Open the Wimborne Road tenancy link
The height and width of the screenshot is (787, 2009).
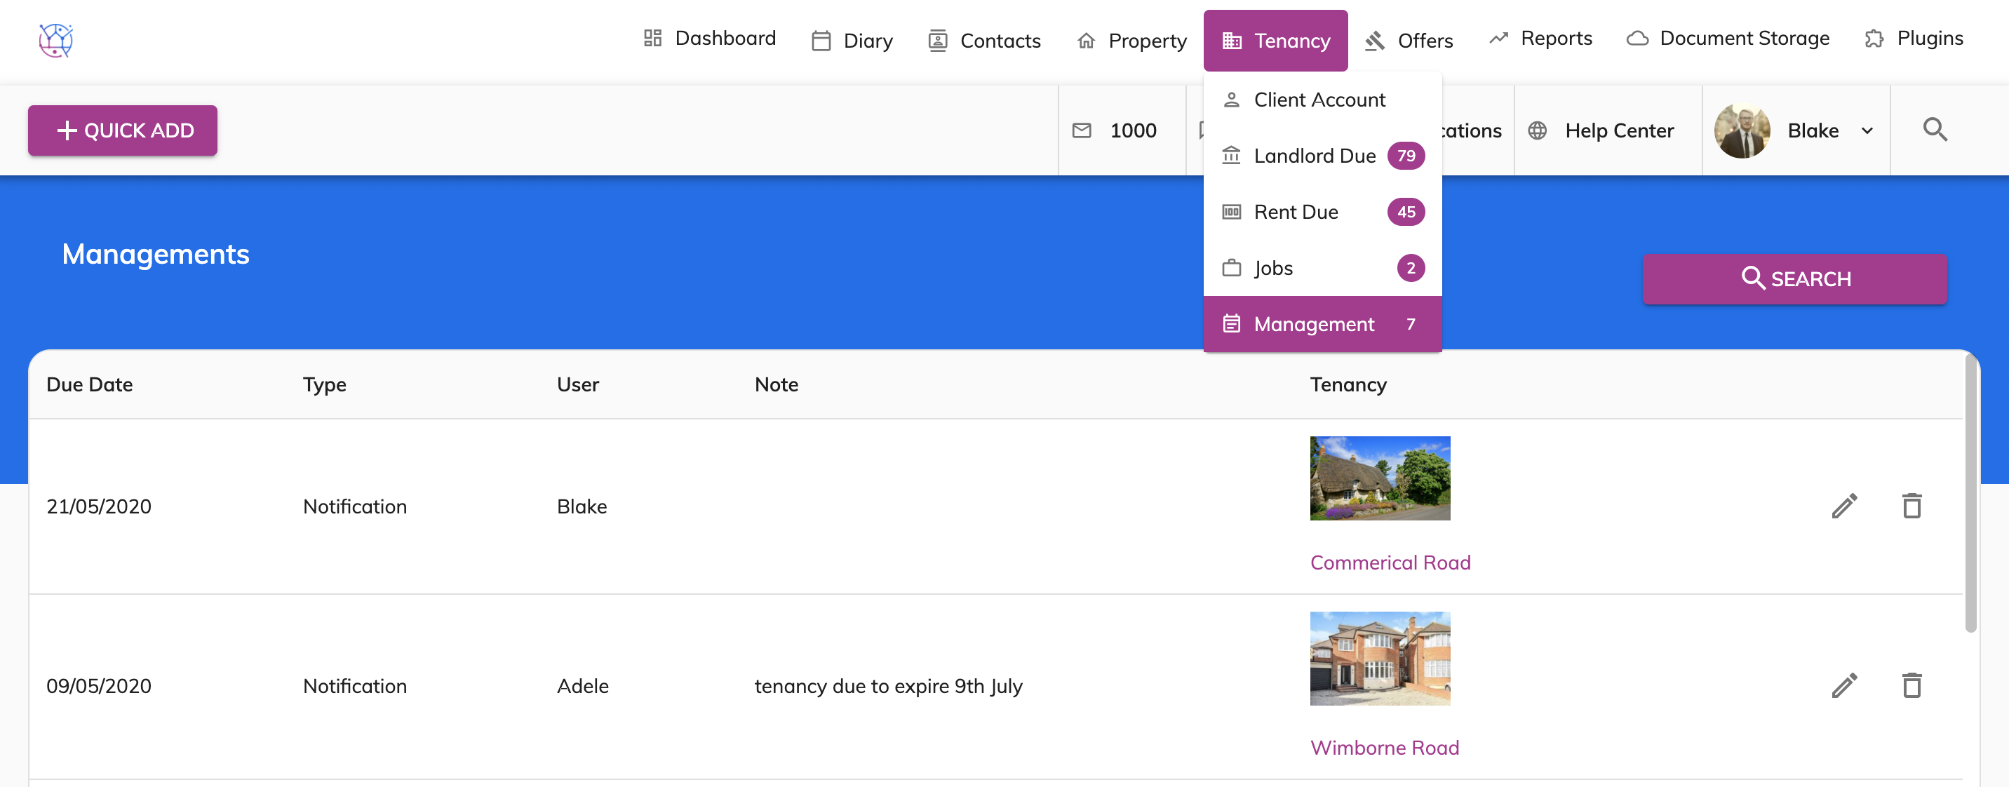[x=1384, y=747]
